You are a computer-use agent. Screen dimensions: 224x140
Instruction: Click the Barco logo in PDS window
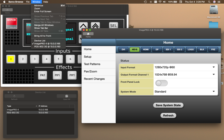point(11,23)
